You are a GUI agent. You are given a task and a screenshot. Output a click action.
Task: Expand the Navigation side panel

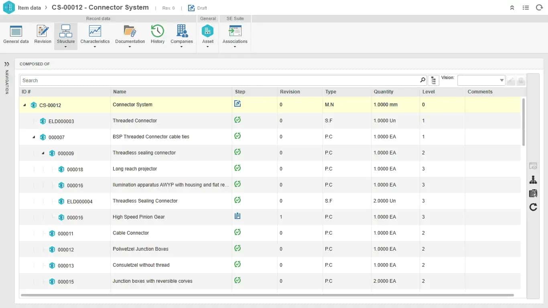(x=7, y=64)
